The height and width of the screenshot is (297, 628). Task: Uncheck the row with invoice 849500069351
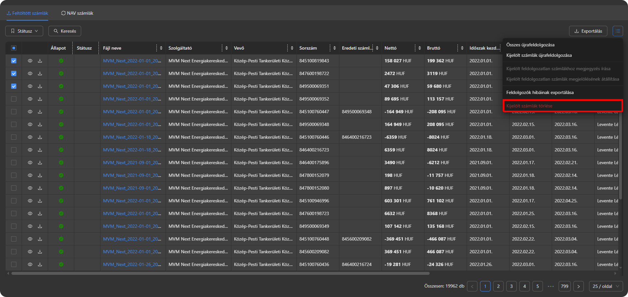tap(14, 86)
